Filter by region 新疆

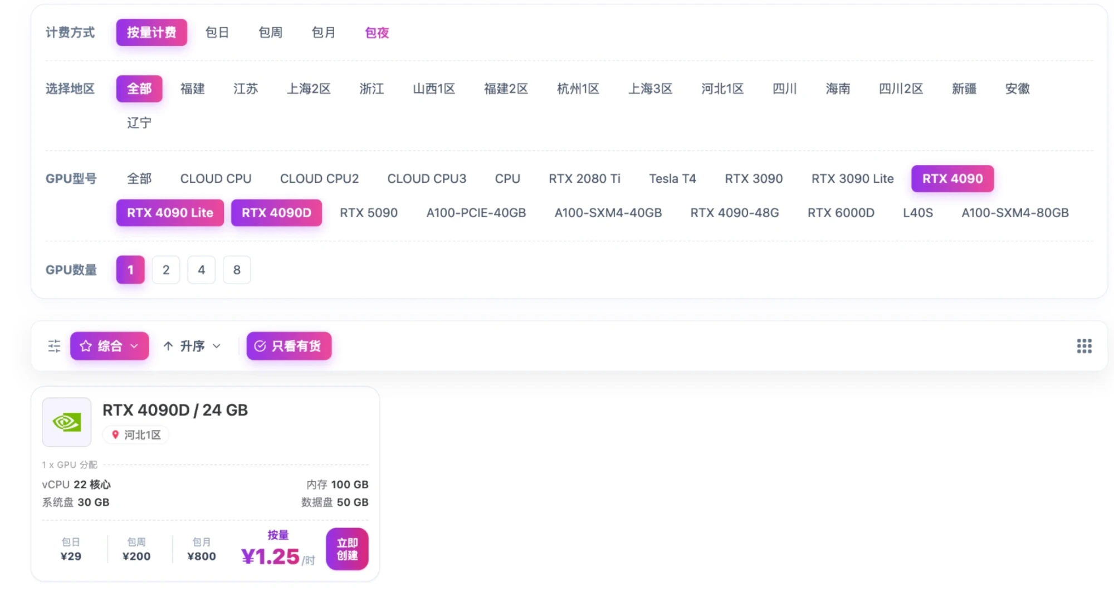click(964, 89)
